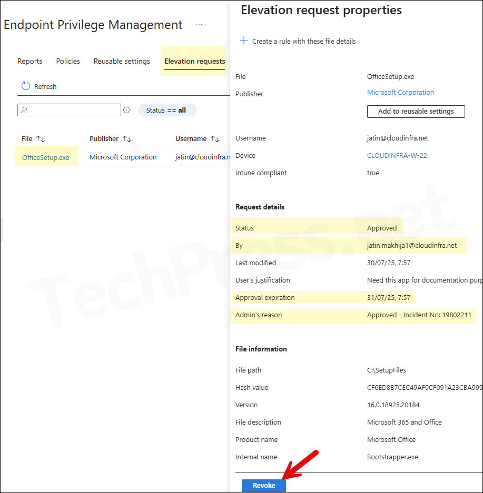Open the Microsoft Corporation publisher link

(x=400, y=93)
